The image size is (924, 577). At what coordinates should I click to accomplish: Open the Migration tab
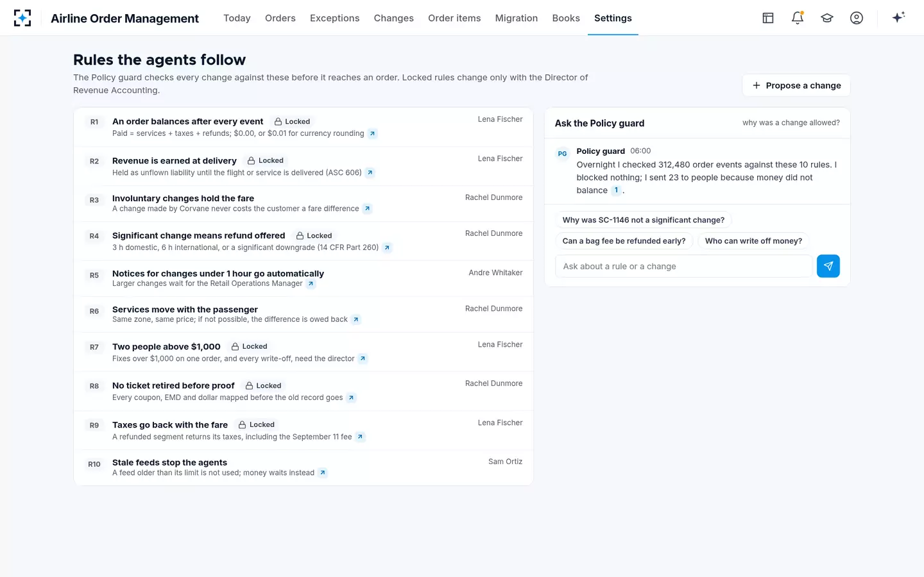click(517, 18)
